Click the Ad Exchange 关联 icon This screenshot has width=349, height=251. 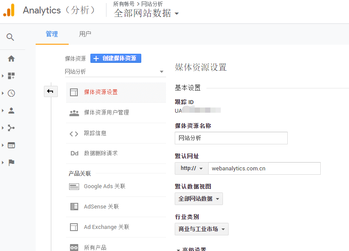[x=74, y=227]
